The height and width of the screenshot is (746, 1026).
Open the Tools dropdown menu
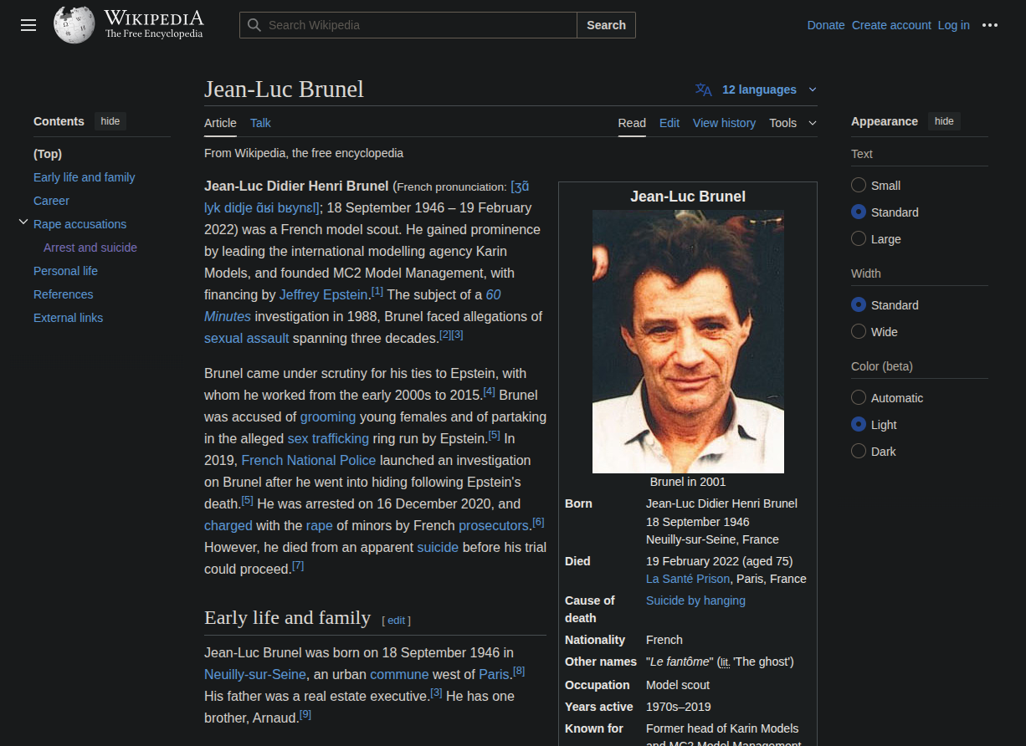pyautogui.click(x=793, y=123)
